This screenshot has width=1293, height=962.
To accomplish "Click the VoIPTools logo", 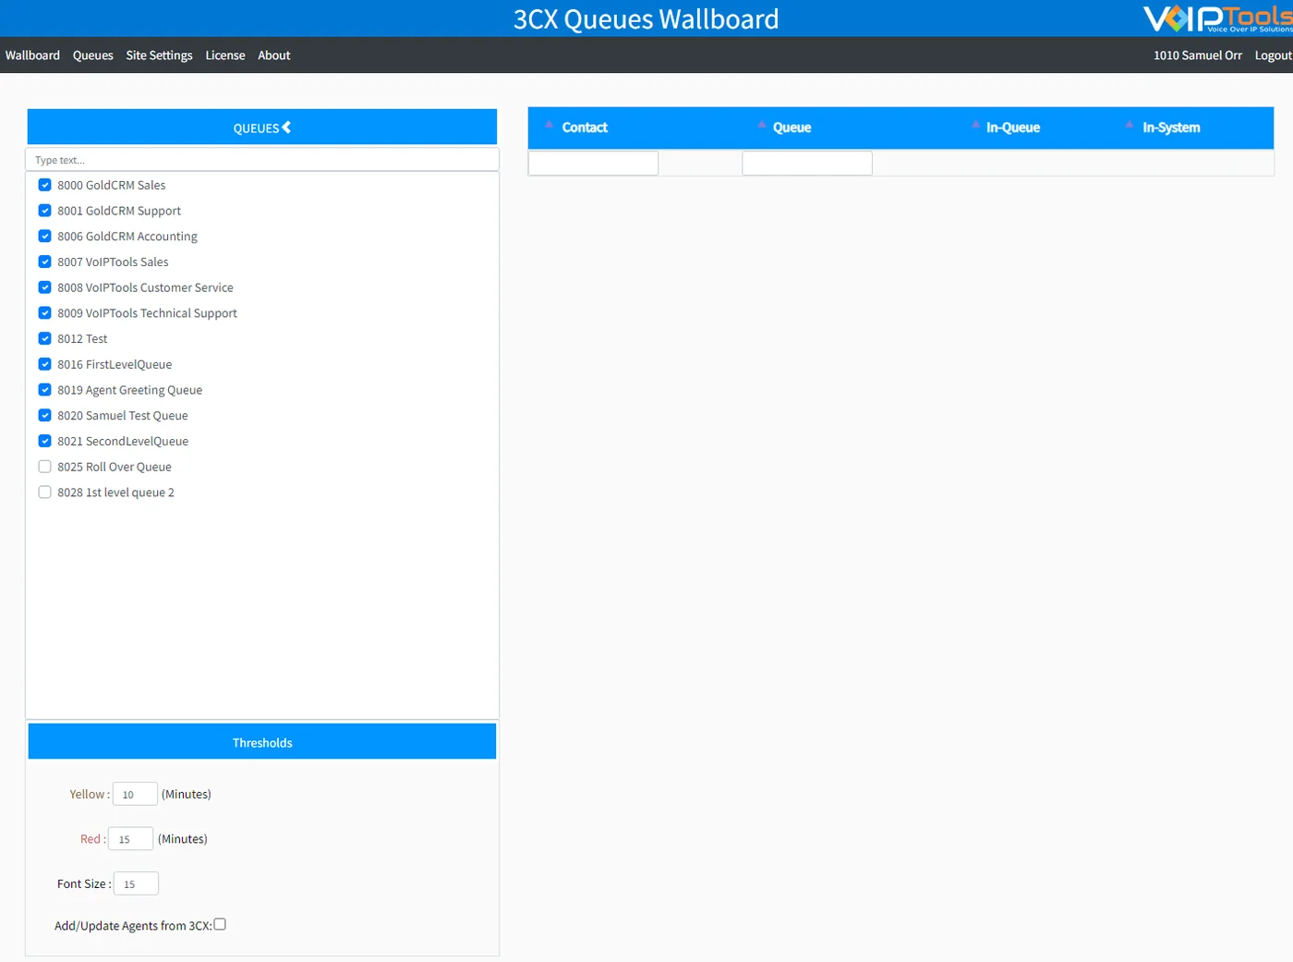I will 1217,18.
